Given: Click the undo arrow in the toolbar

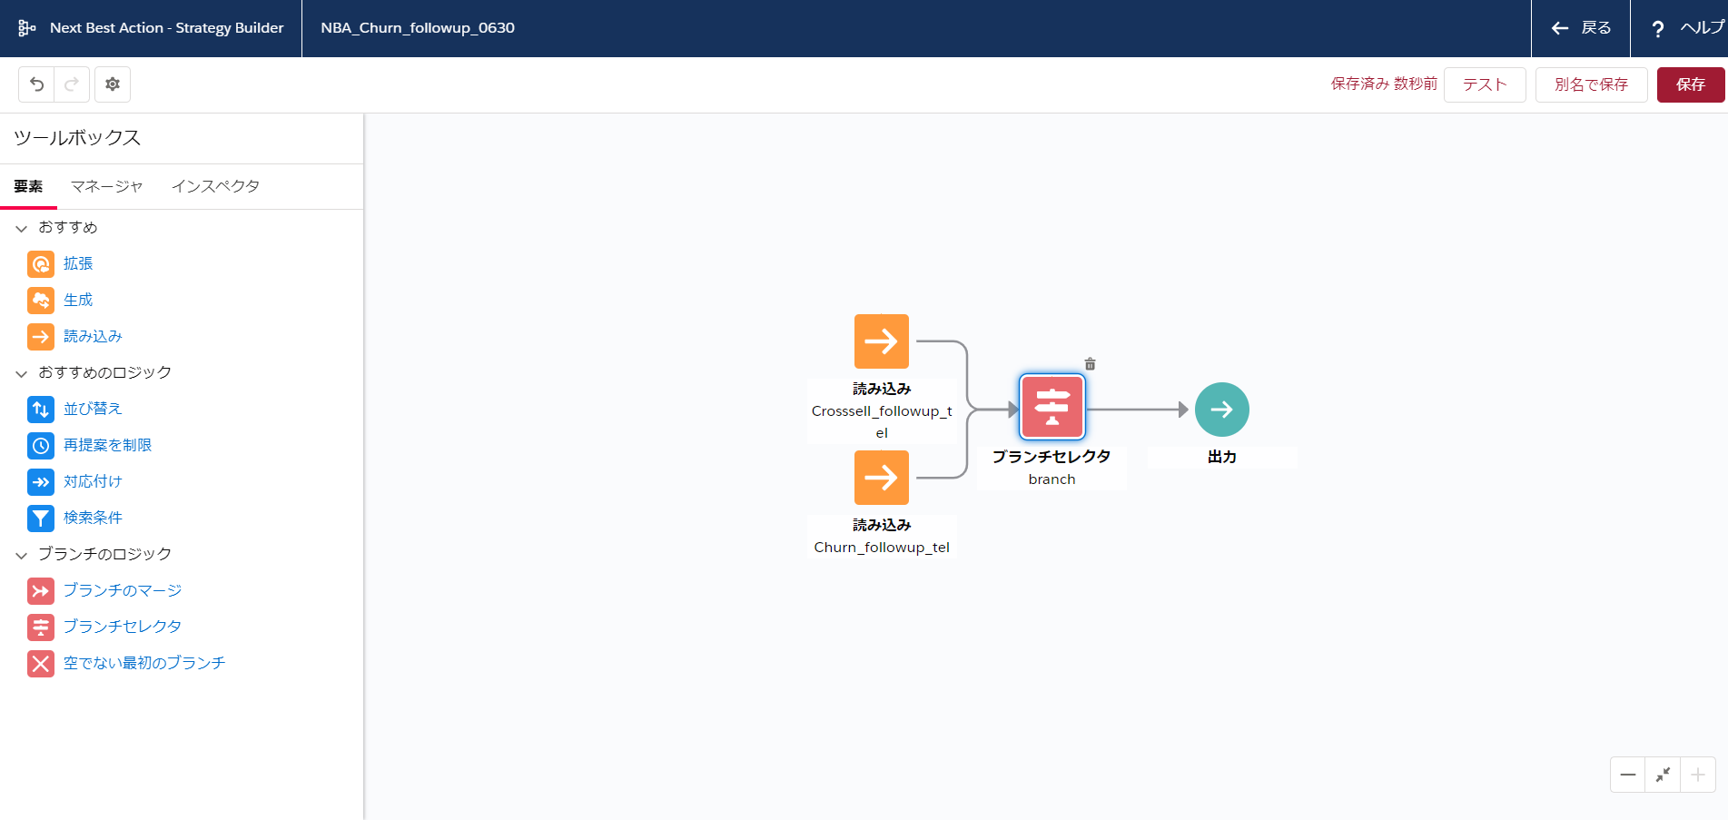Looking at the screenshot, I should pyautogui.click(x=36, y=84).
